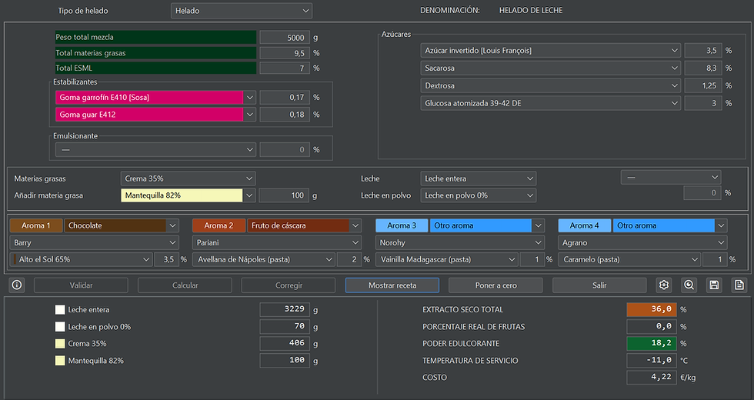Open Caramelo (pasta) dropdown
This screenshot has width=754, height=400.
point(629,260)
